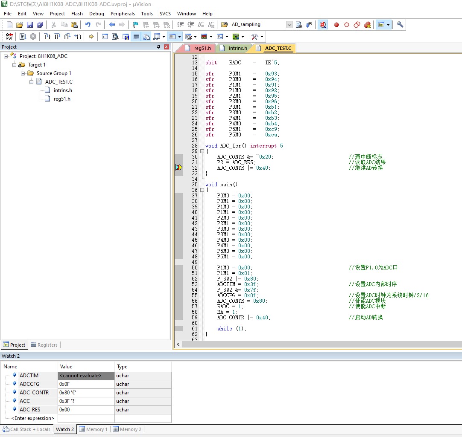The width and height of the screenshot is (462, 437).
Task: Step out of current function icon
Action: click(x=67, y=37)
